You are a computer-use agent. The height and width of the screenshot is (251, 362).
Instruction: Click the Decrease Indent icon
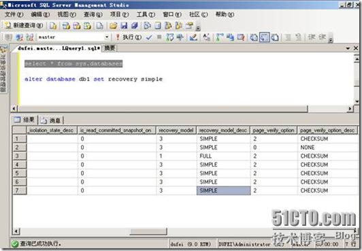(x=312, y=37)
